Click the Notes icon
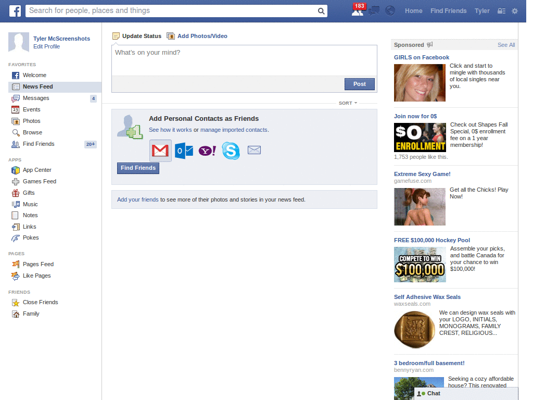 tap(15, 215)
